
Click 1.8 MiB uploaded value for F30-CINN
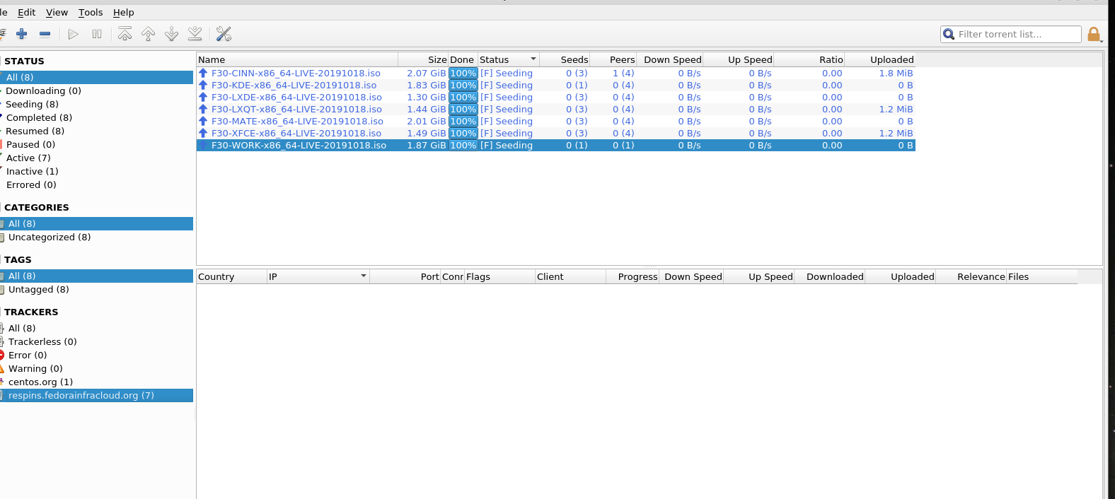pyautogui.click(x=896, y=73)
